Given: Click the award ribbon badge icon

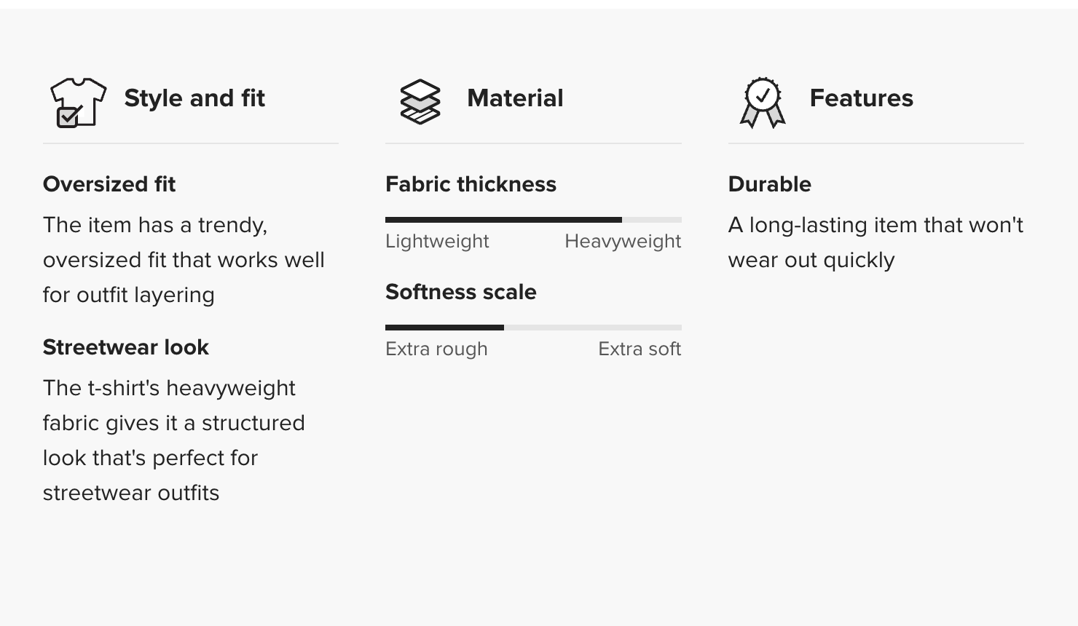Looking at the screenshot, I should (x=763, y=102).
